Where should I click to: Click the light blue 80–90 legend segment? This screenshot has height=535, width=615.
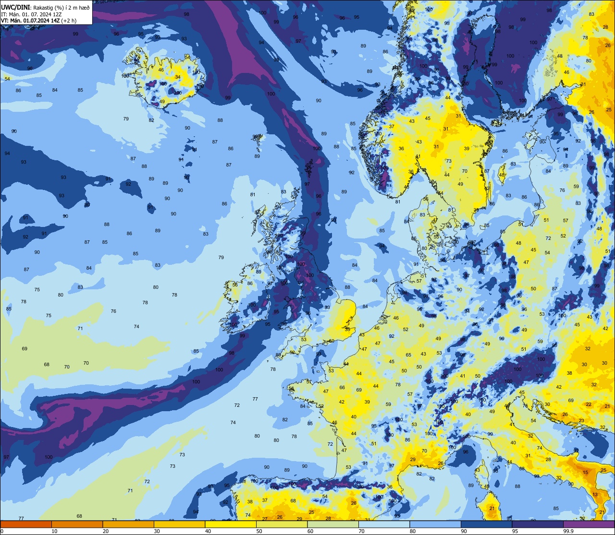click(x=435, y=524)
